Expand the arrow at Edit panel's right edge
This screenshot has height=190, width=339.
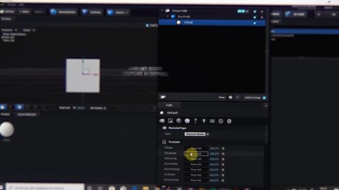pos(266,106)
